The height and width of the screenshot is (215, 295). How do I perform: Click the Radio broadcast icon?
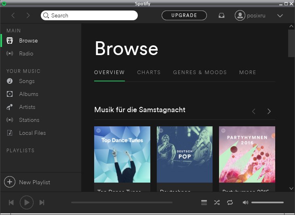click(x=10, y=53)
